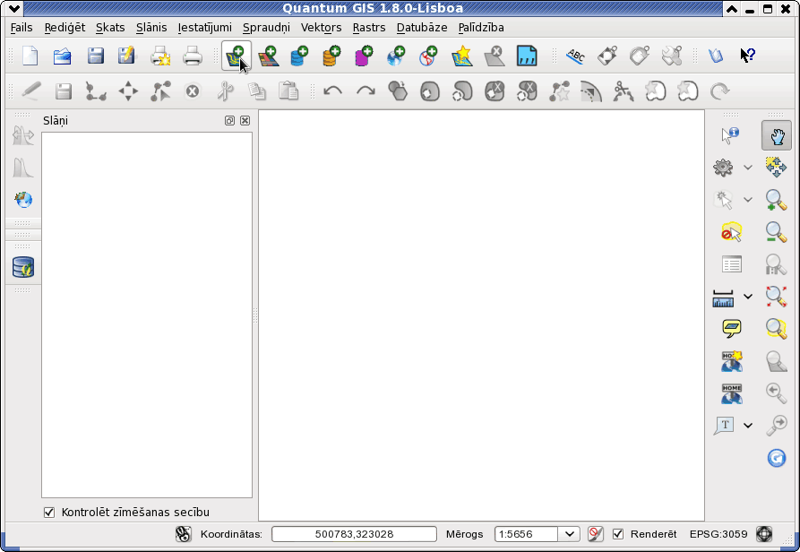Click Save Project As icon

[126, 56]
